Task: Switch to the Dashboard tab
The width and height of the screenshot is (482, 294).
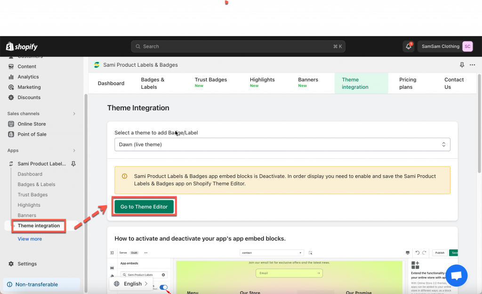Action: tap(111, 84)
